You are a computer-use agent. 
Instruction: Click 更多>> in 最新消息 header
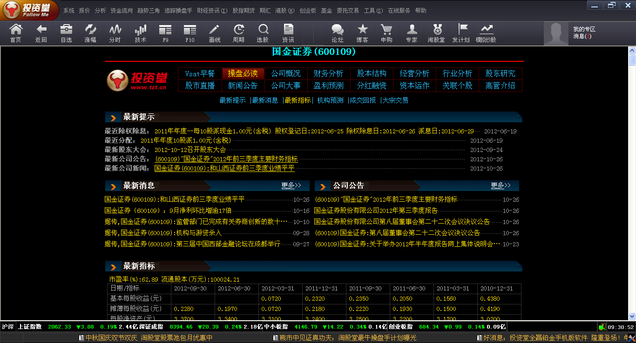tap(291, 185)
